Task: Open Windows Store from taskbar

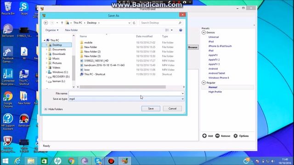Action: tap(44, 161)
